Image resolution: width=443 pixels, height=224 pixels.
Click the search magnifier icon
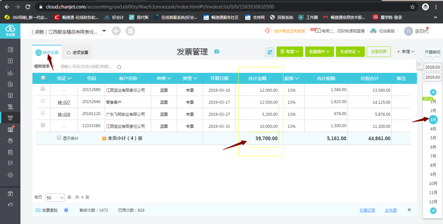pyautogui.click(x=119, y=67)
